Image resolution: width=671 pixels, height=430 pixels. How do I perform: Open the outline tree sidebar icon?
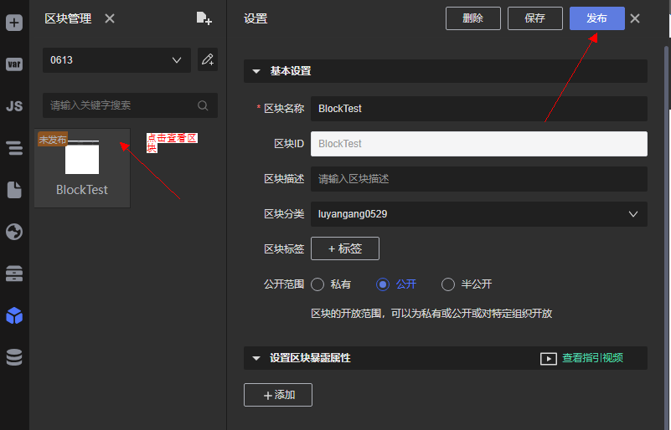point(14,148)
